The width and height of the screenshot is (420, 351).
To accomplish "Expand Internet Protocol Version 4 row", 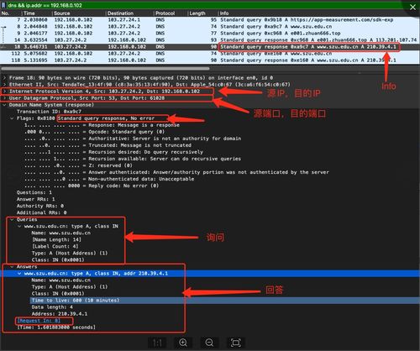I will pyautogui.click(x=4, y=92).
